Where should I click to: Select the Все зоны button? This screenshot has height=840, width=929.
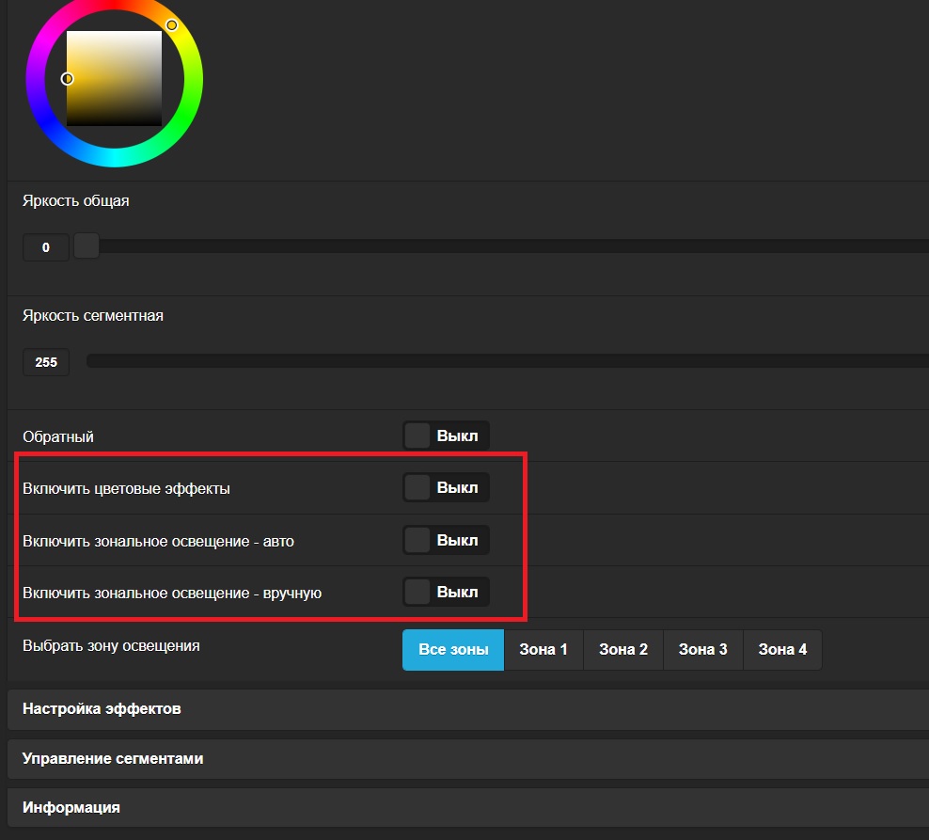(x=453, y=650)
